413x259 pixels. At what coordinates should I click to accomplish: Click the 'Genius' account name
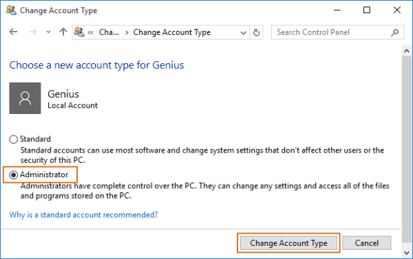click(63, 94)
